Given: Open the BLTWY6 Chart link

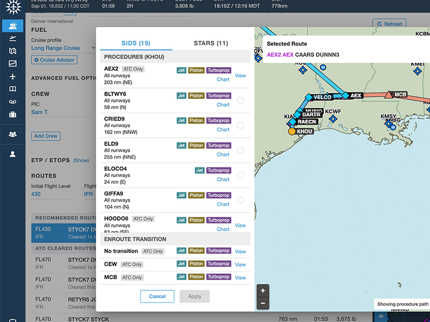Looking at the screenshot, I should 223,105.
